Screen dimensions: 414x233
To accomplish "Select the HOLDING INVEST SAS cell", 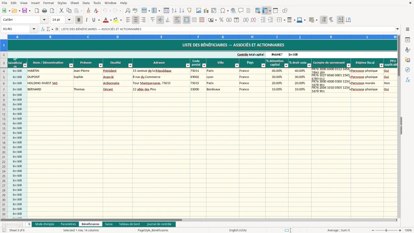I will click(50, 83).
